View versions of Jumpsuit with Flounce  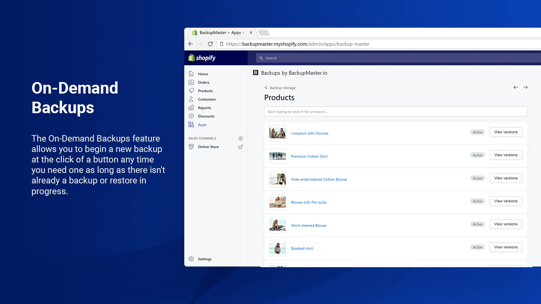point(506,132)
